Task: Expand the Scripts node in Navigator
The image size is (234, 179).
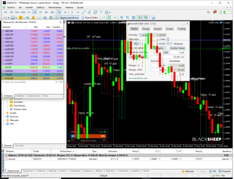Action: click(x=4, y=113)
